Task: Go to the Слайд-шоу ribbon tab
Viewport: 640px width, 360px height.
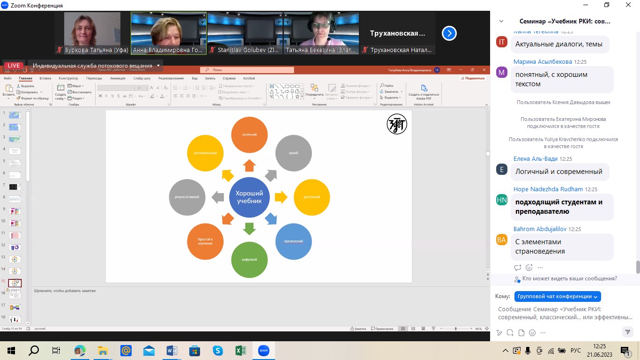Action: pos(141,78)
